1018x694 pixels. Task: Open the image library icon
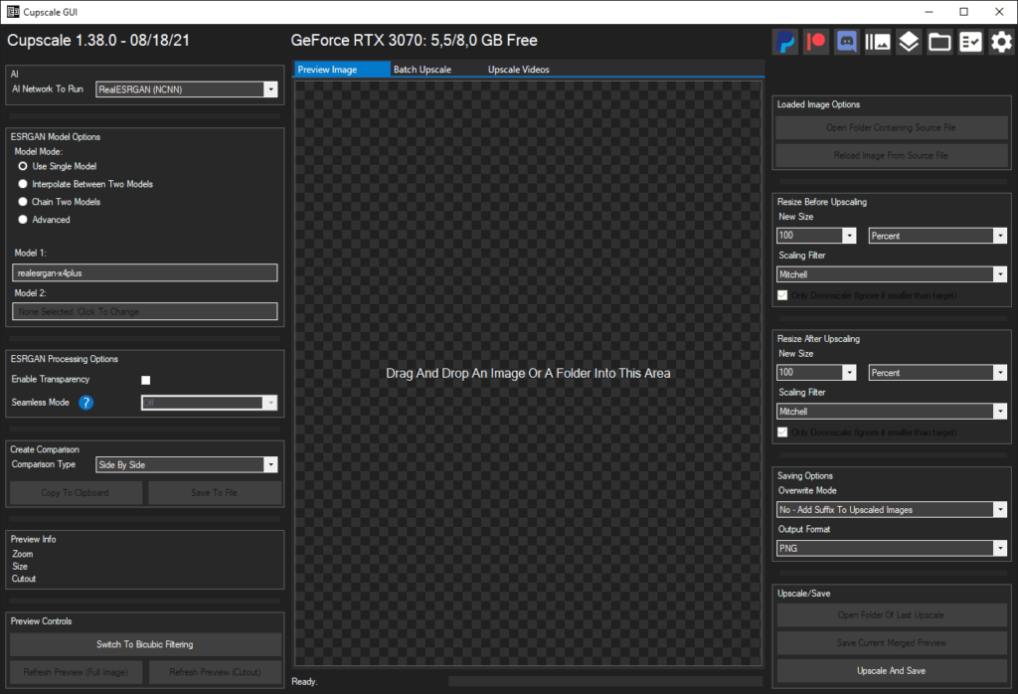point(878,42)
